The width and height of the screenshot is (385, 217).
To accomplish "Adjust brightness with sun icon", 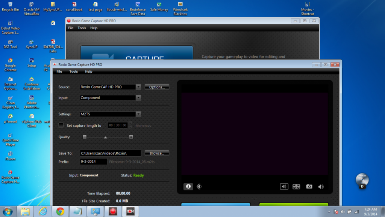I will click(199, 186).
